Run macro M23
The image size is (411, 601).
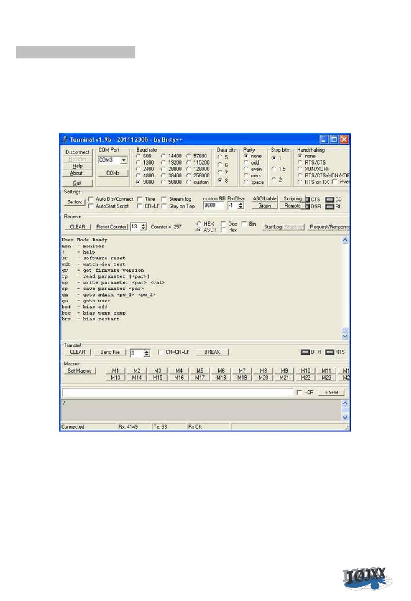(x=327, y=377)
